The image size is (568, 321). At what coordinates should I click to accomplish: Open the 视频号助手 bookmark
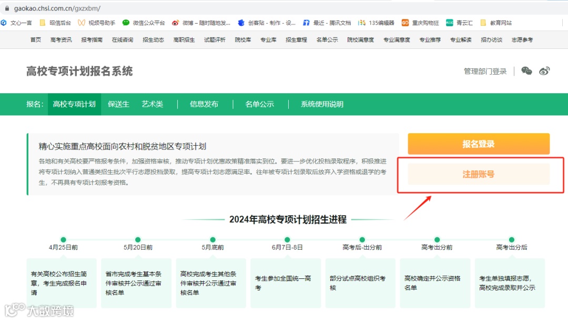pos(97,23)
